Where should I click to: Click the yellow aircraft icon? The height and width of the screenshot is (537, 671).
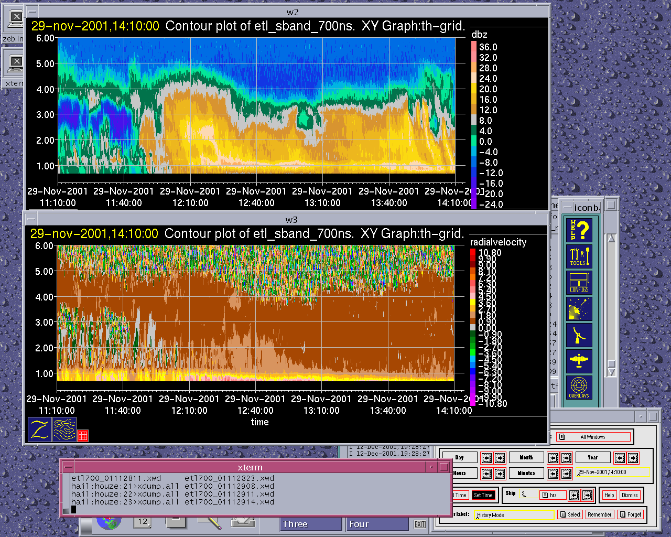[579, 361]
